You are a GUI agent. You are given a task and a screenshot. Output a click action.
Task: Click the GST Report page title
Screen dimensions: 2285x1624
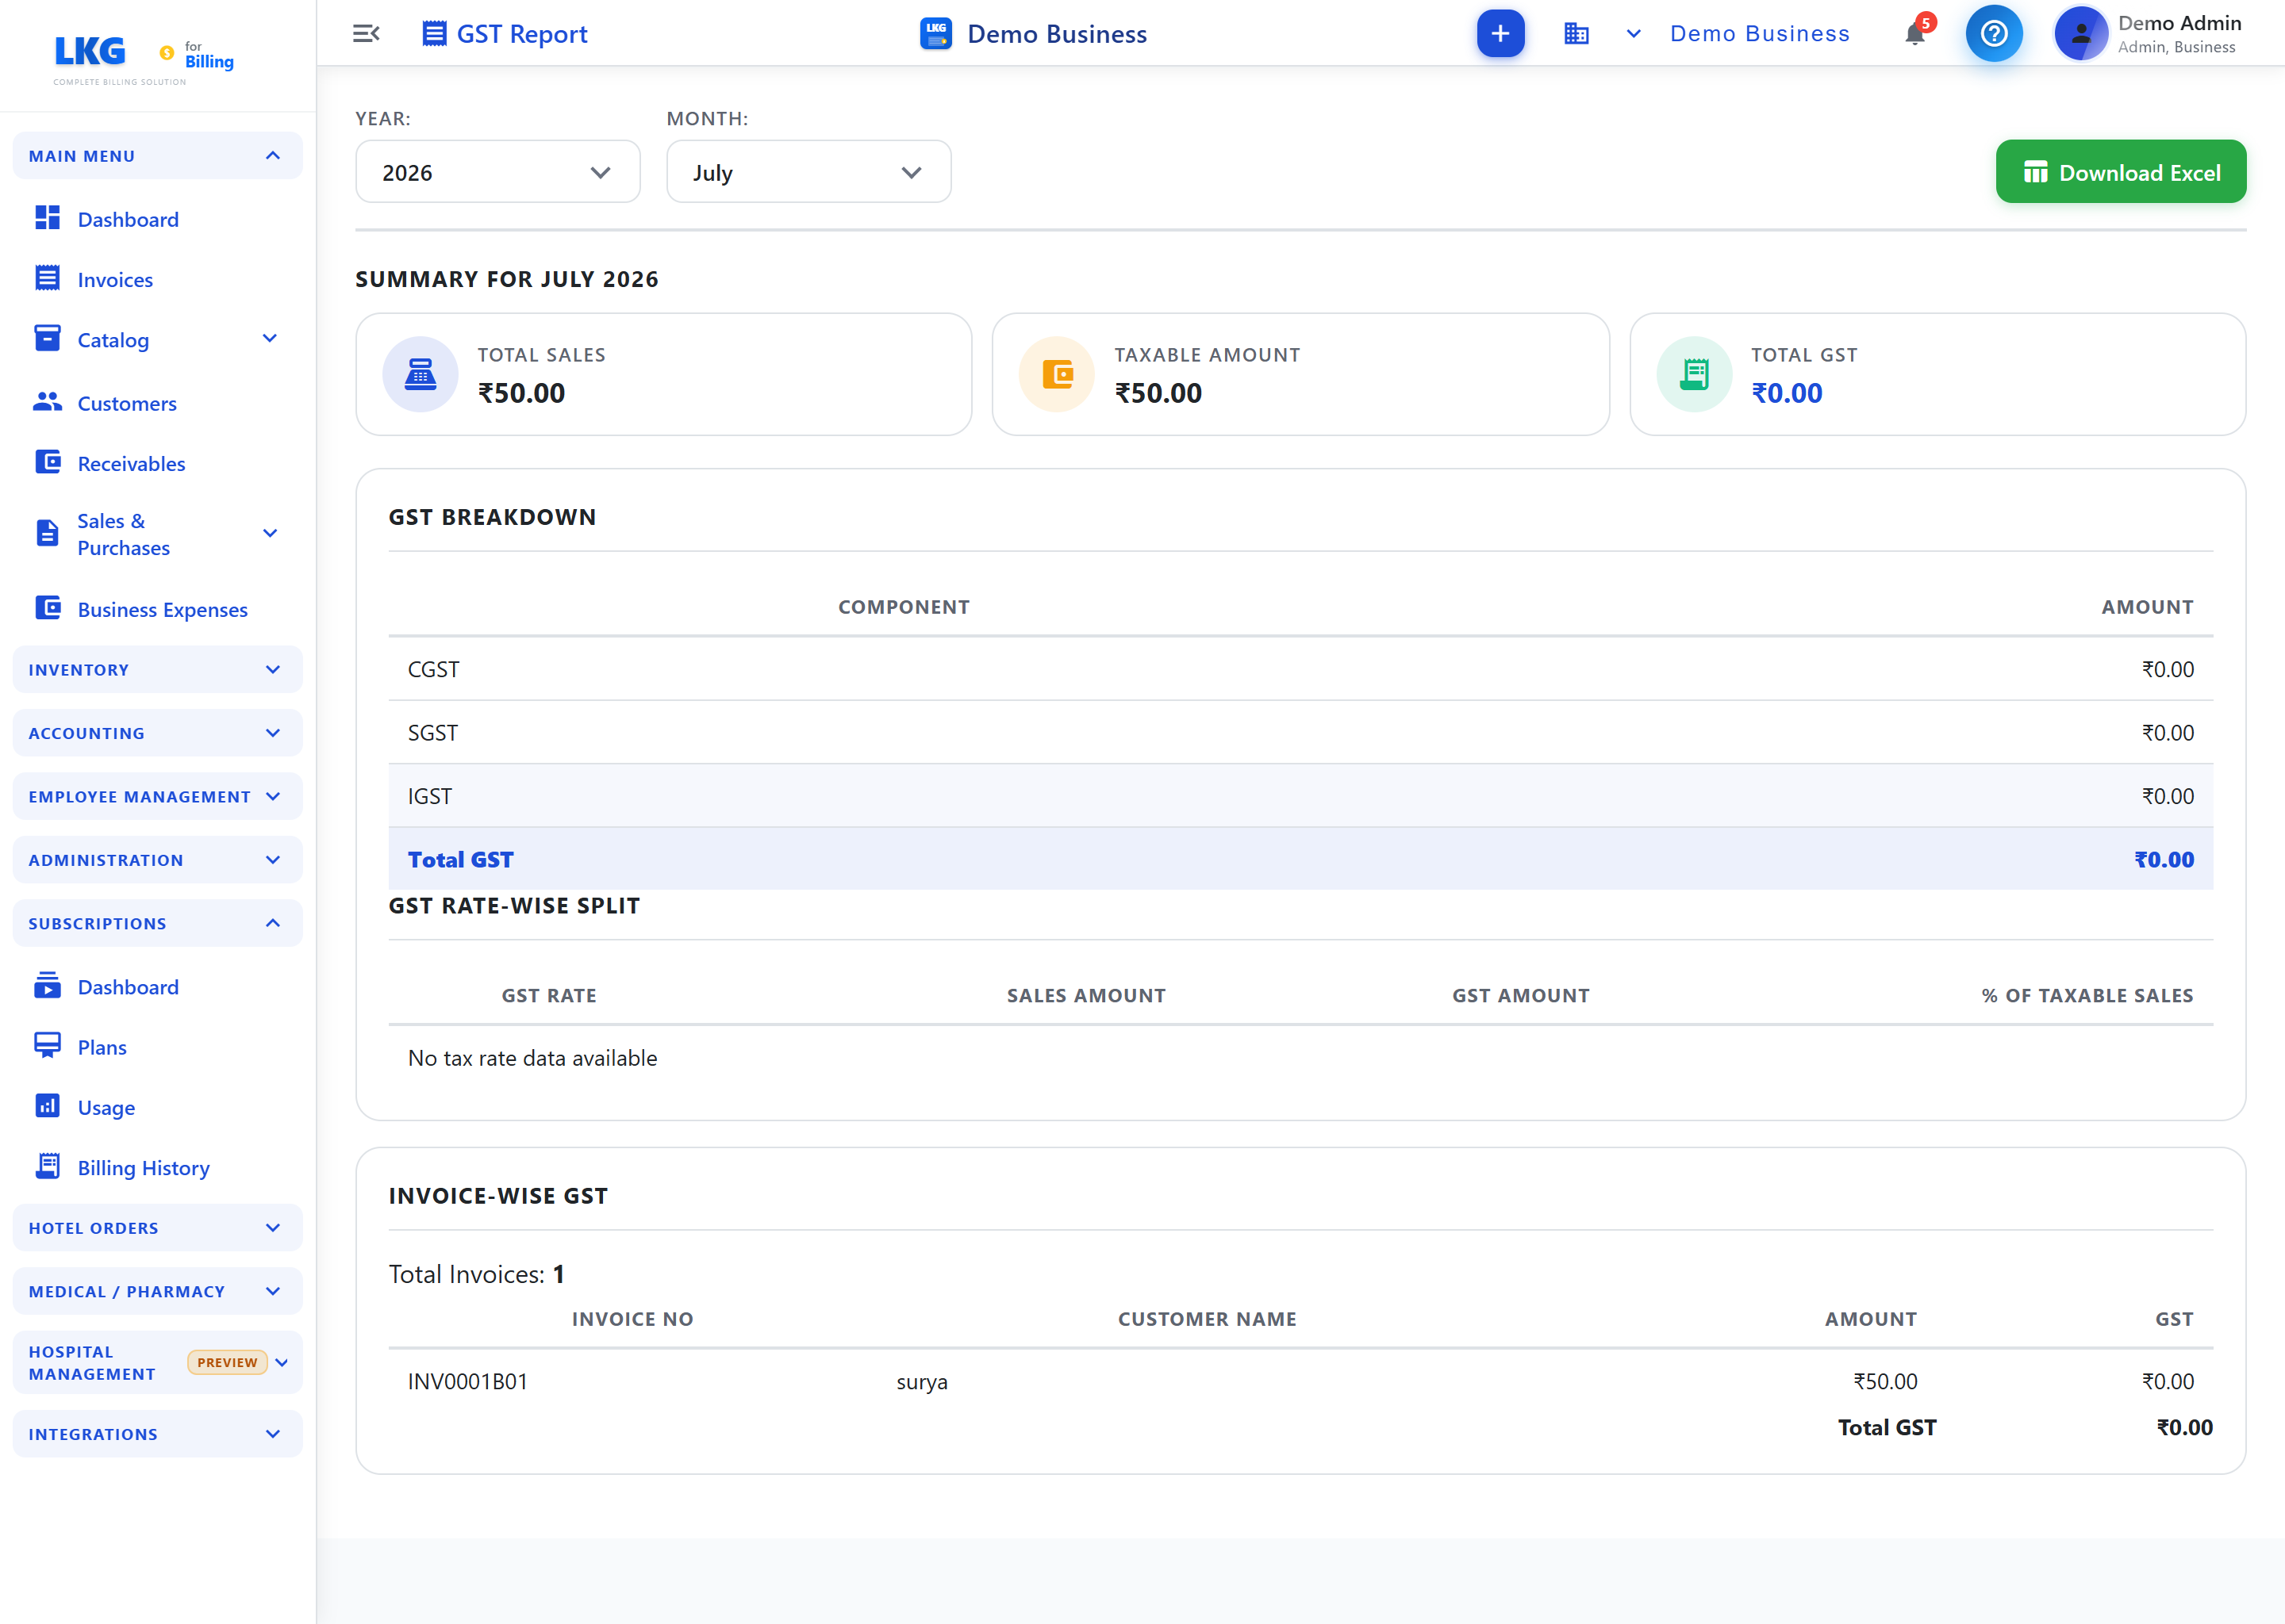[x=521, y=34]
